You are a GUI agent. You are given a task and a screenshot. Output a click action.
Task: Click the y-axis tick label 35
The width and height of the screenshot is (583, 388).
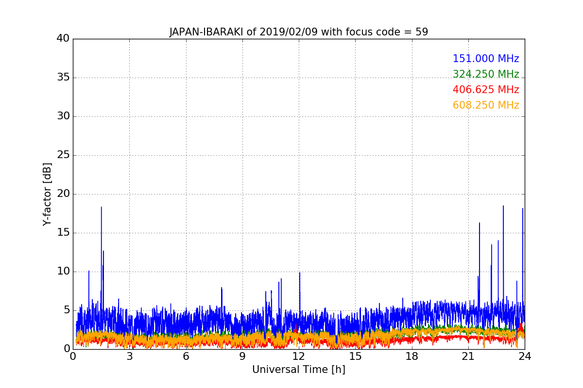pyautogui.click(x=63, y=78)
